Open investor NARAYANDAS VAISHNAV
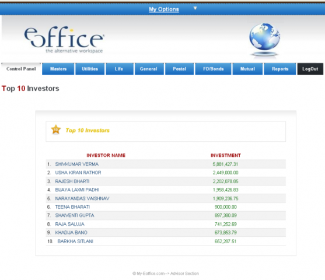The width and height of the screenshot is (325, 280). pos(82,198)
